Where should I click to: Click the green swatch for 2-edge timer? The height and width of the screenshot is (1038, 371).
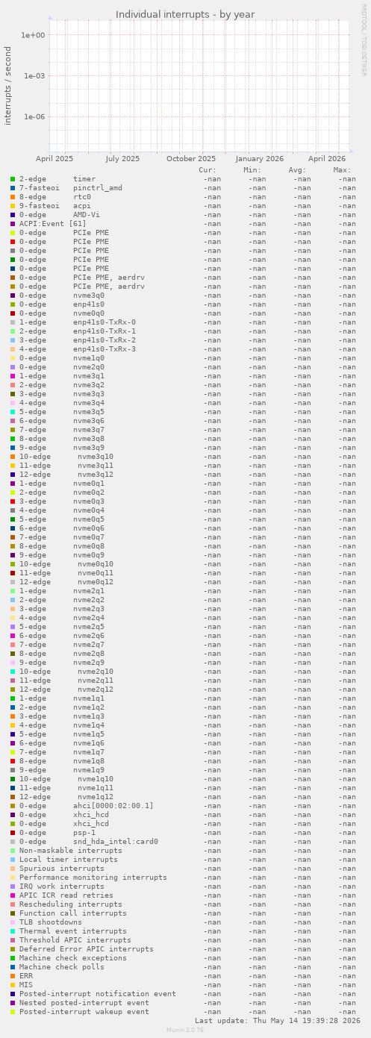pyautogui.click(x=13, y=179)
